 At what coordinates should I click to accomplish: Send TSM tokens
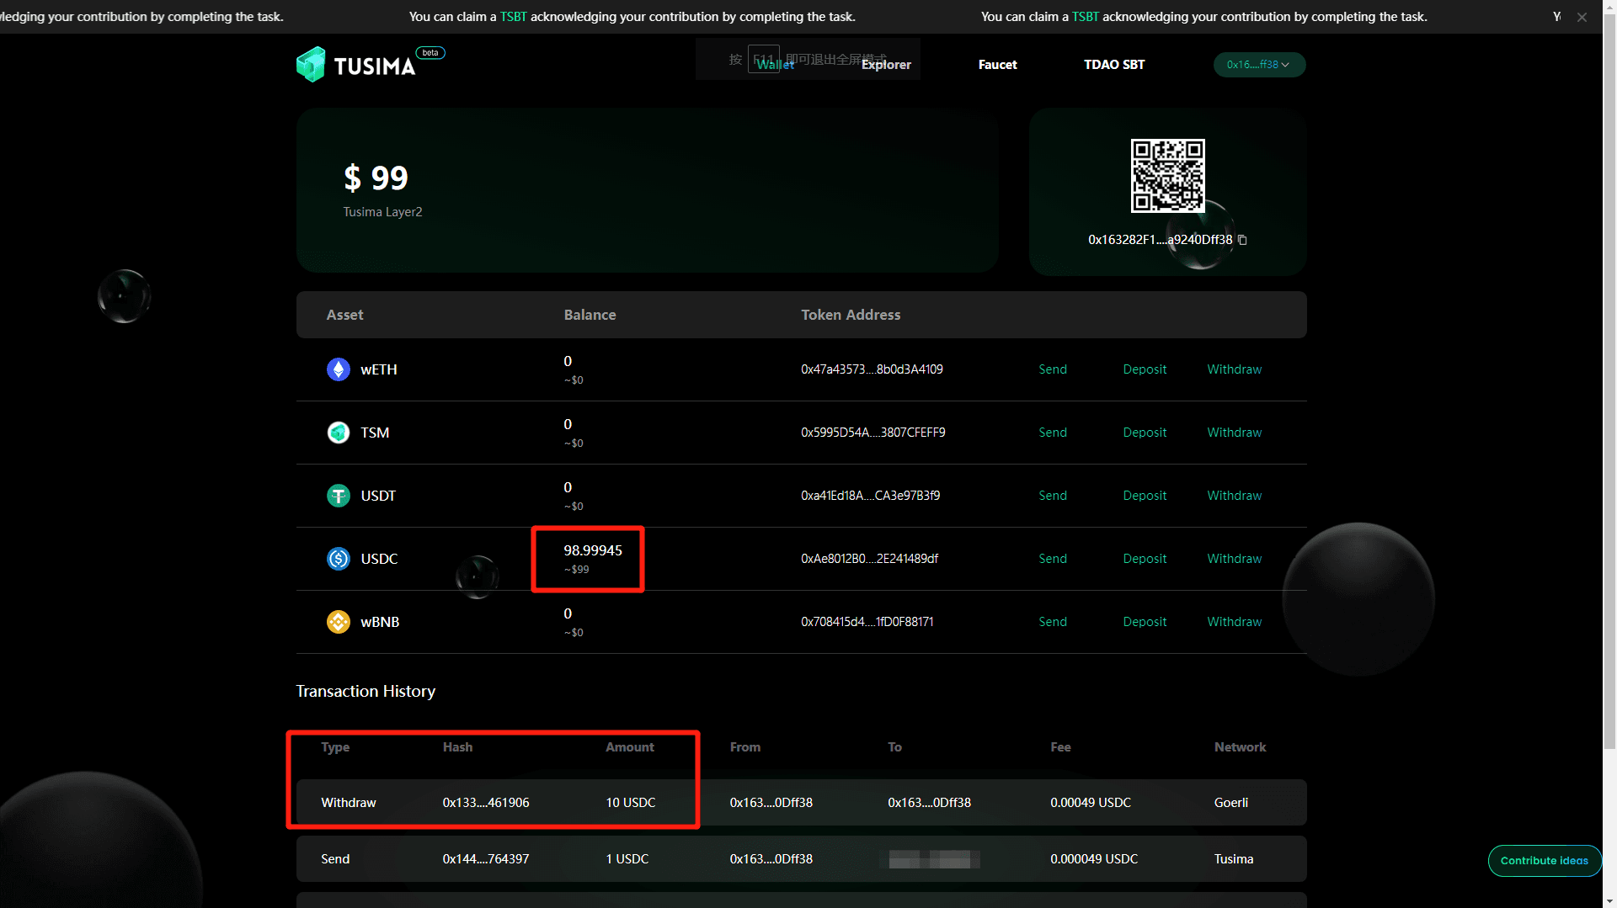(x=1053, y=433)
